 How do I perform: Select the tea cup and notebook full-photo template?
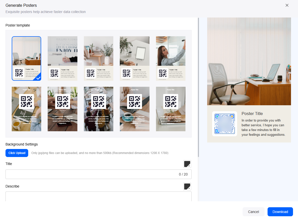pyautogui.click(x=26, y=109)
